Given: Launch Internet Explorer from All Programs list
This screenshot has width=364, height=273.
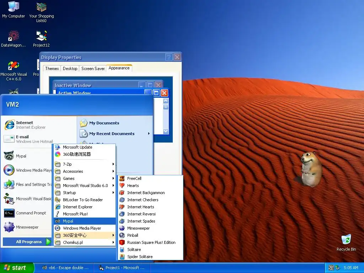Looking at the screenshot, I should coord(85,207).
